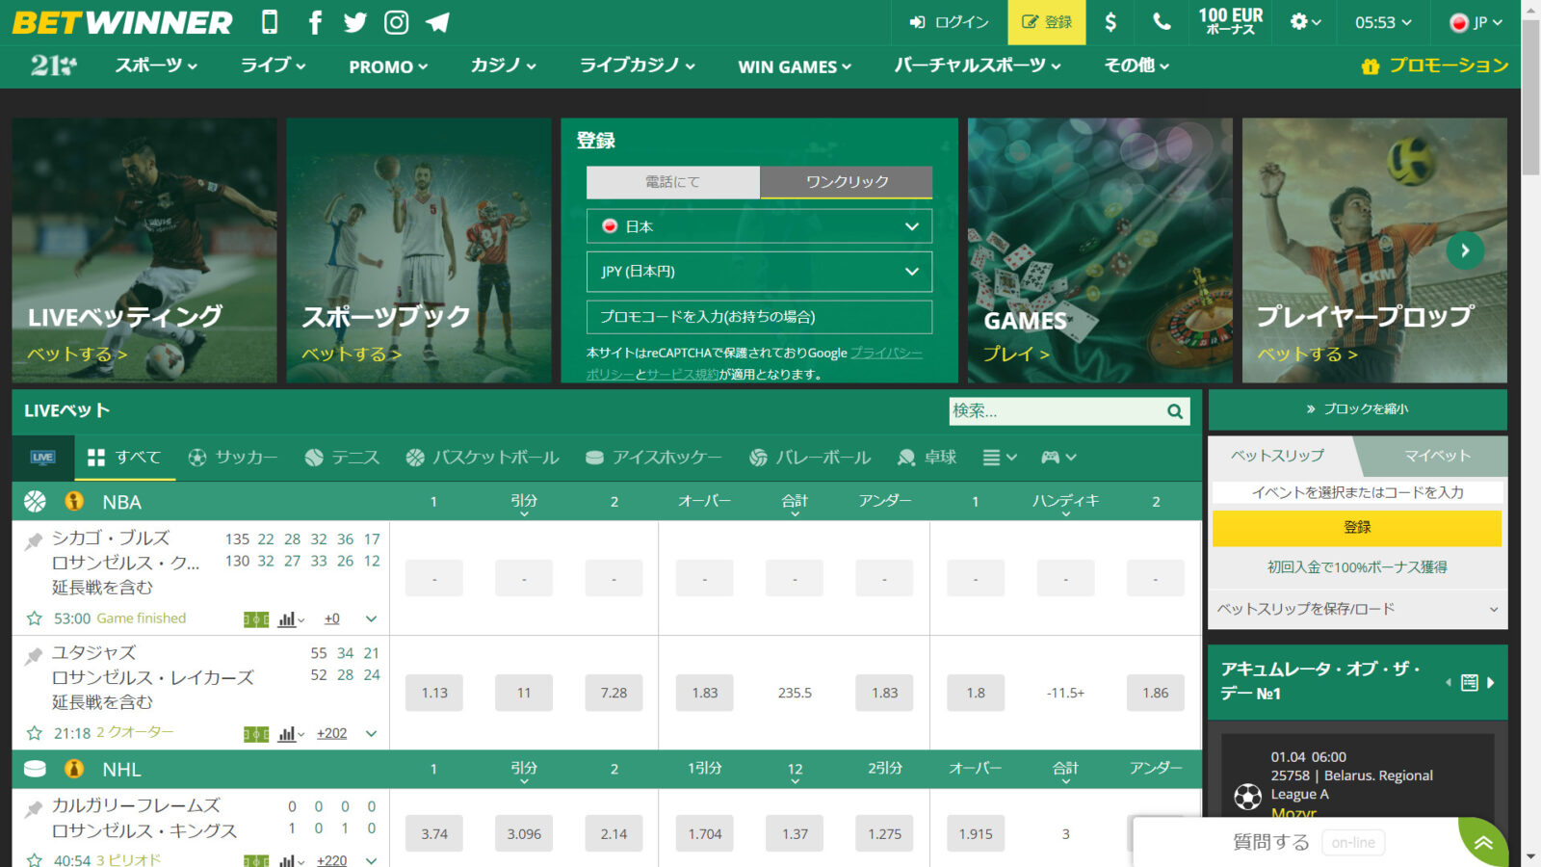Click the next arrow on promo carousel
Viewport: 1541px width, 867px height.
click(1465, 250)
